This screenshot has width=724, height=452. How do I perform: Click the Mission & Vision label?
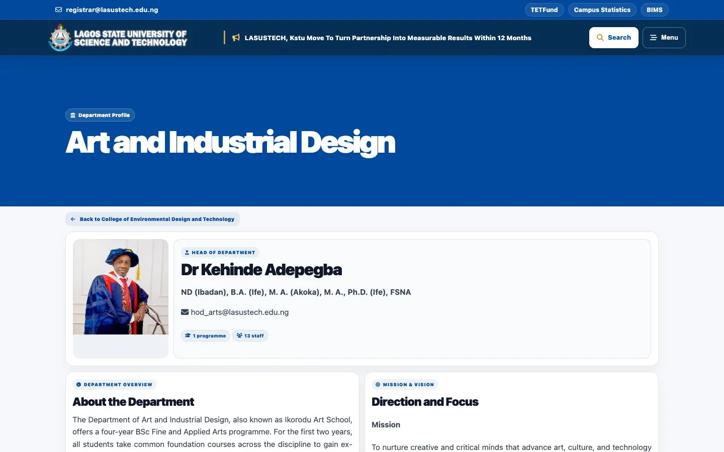[405, 385]
